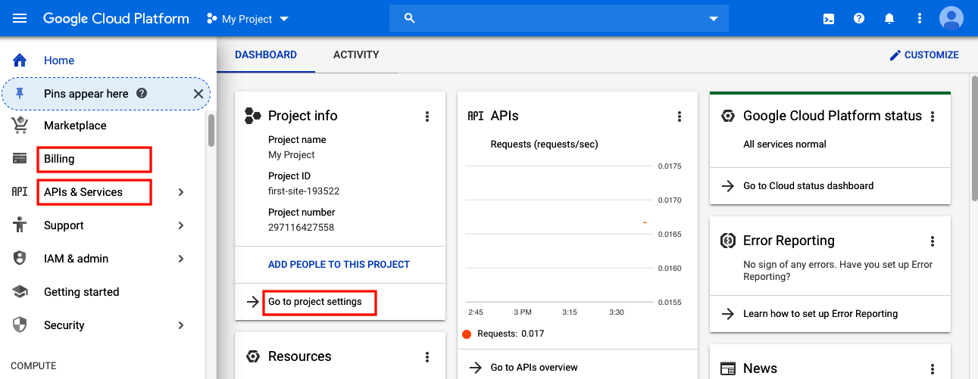Go to project settings link
978x379 pixels.
pyautogui.click(x=315, y=302)
